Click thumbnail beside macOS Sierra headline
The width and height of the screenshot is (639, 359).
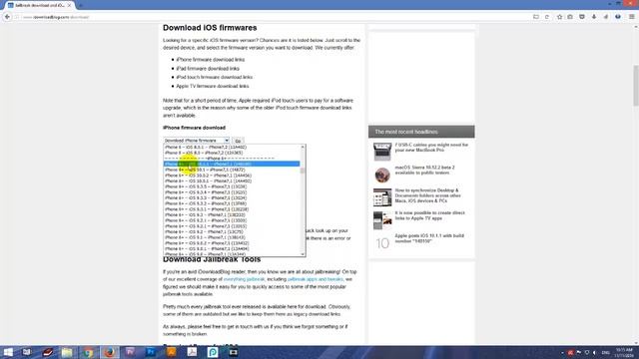(x=382, y=176)
